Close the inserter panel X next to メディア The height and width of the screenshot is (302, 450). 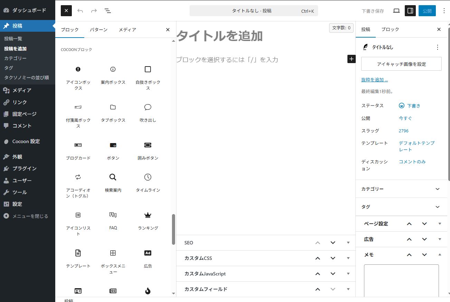[168, 30]
